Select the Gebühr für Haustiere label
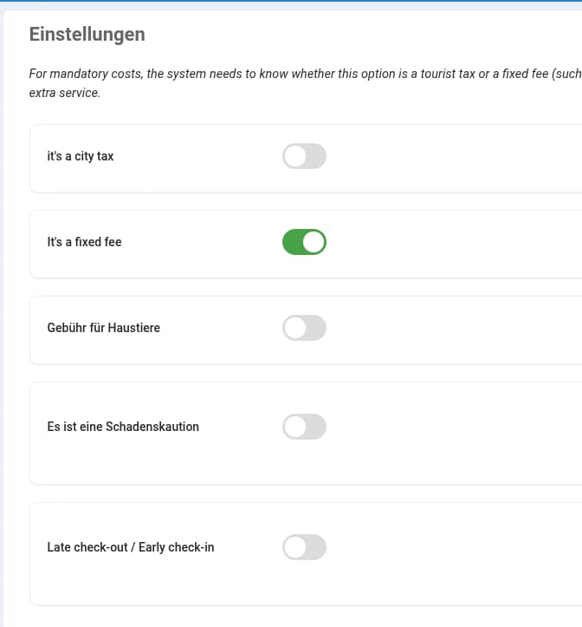This screenshot has height=627, width=582. tap(103, 328)
